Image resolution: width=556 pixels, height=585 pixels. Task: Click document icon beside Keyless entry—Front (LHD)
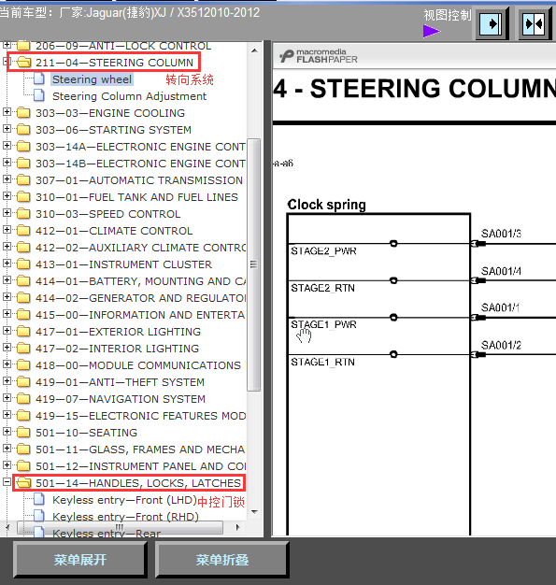(39, 500)
